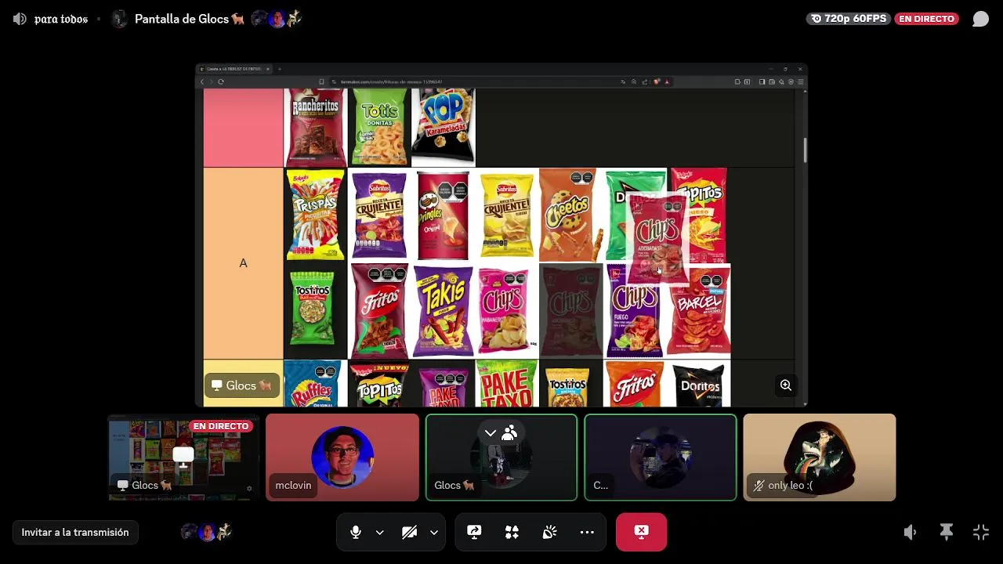Click the Cheetos bag in tier A
The width and height of the screenshot is (1003, 564).
(570, 215)
